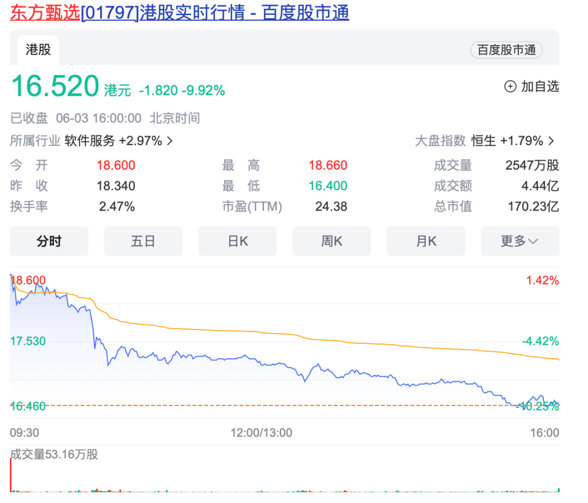Click the 已收盘 status text

[29, 119]
